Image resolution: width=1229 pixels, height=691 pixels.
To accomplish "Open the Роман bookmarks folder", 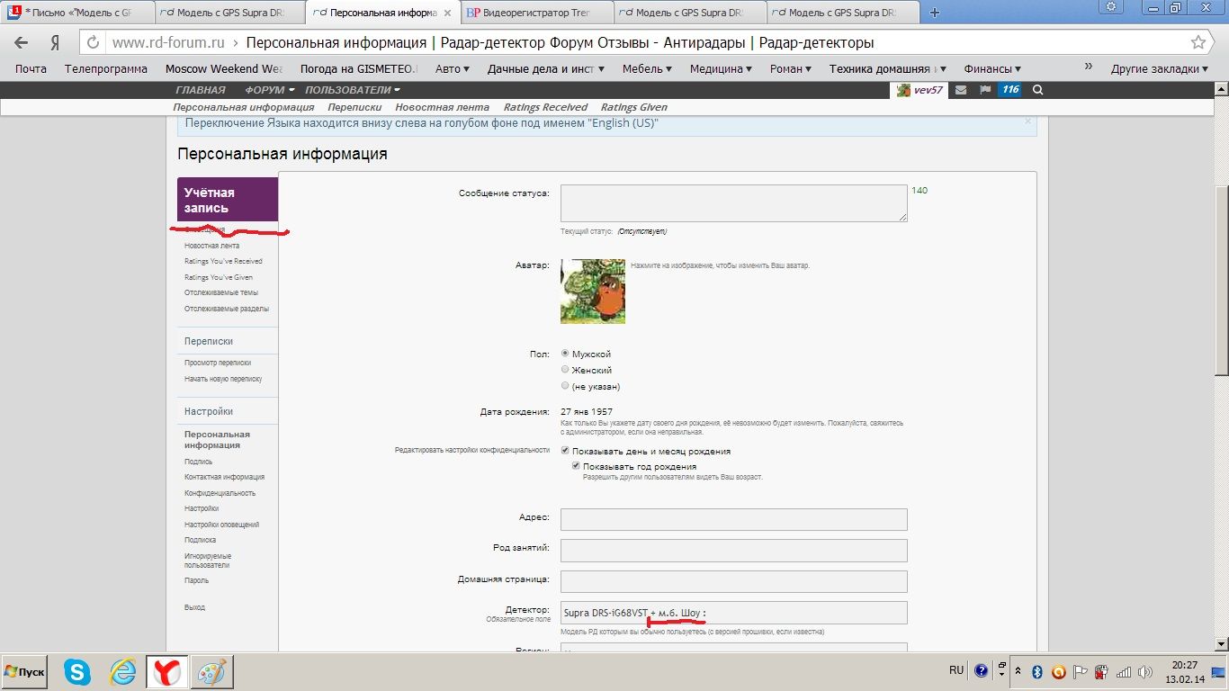I will pyautogui.click(x=790, y=68).
